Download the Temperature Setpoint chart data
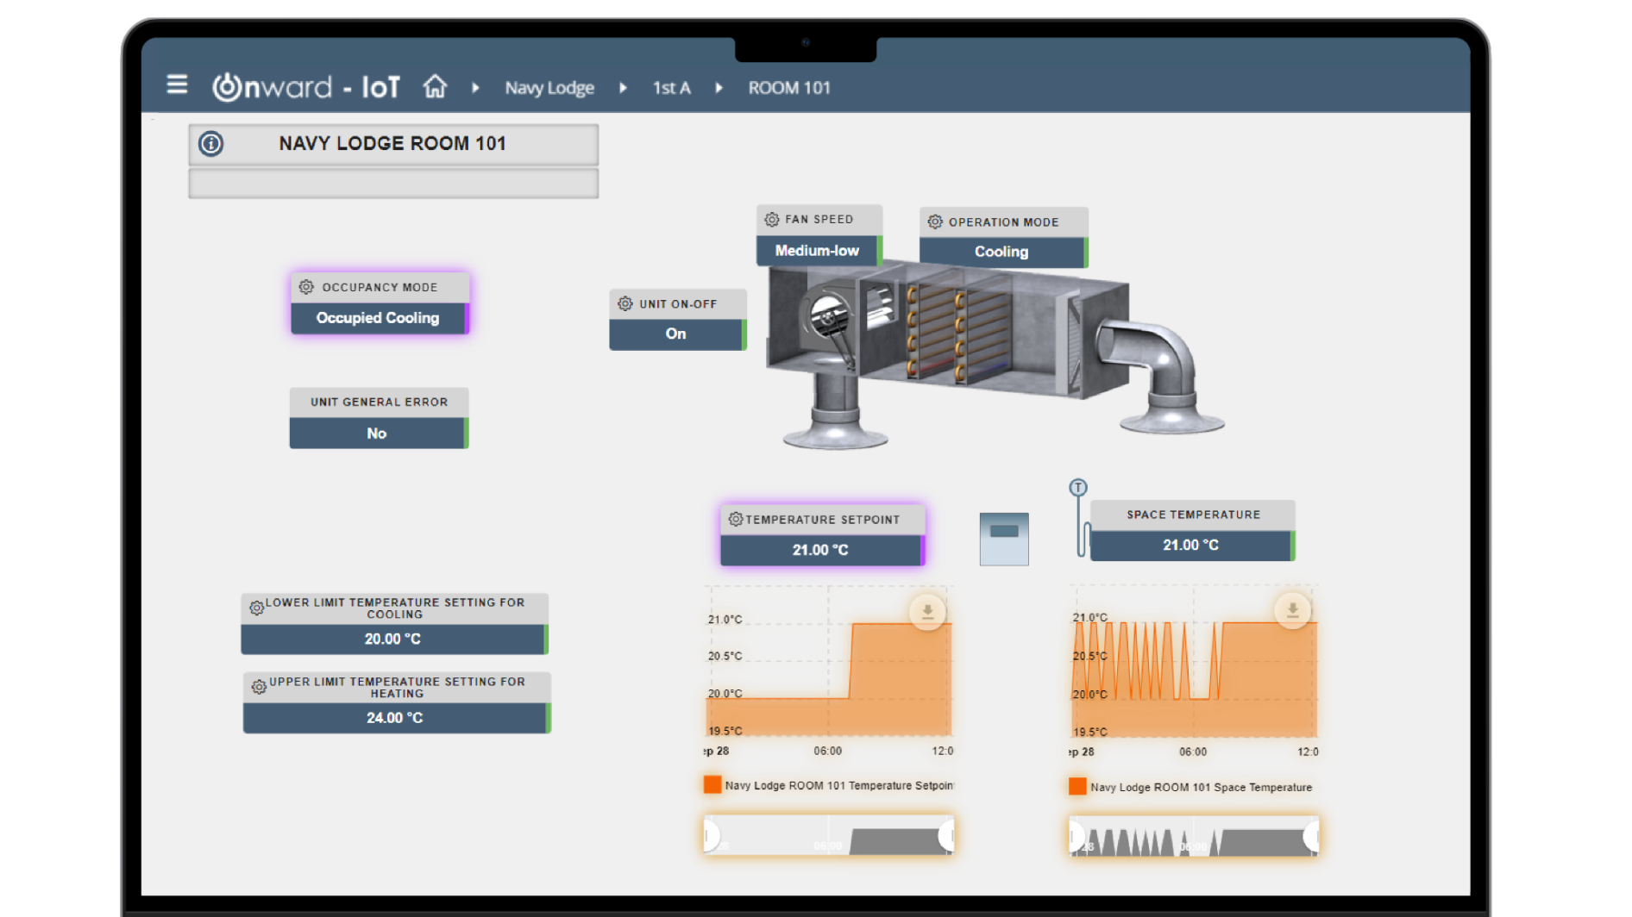This screenshot has width=1632, height=917. (927, 612)
